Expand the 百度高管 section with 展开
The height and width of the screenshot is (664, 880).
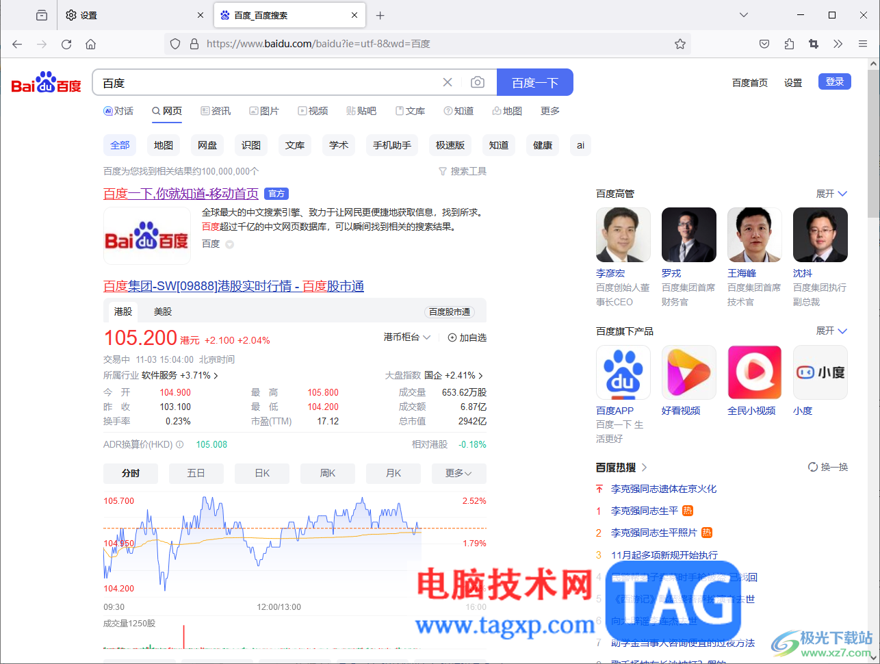click(x=831, y=194)
